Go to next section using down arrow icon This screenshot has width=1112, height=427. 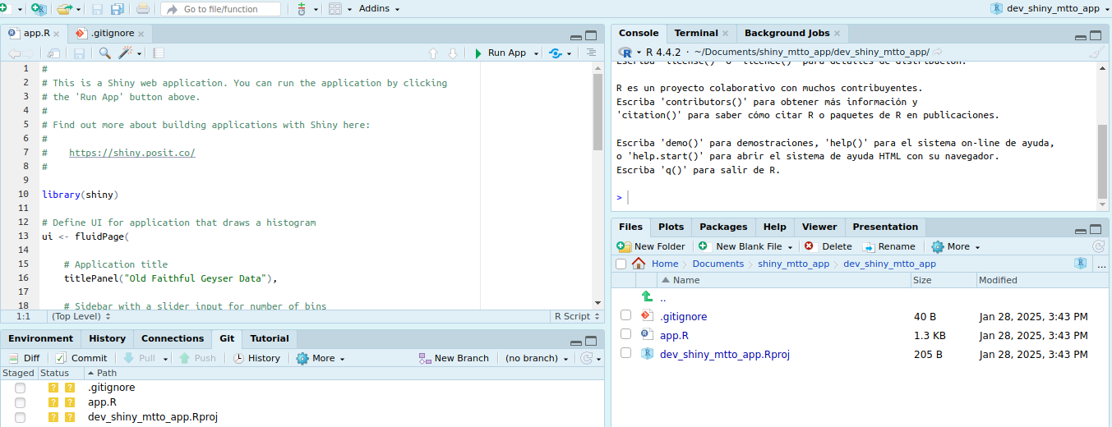[x=452, y=53]
